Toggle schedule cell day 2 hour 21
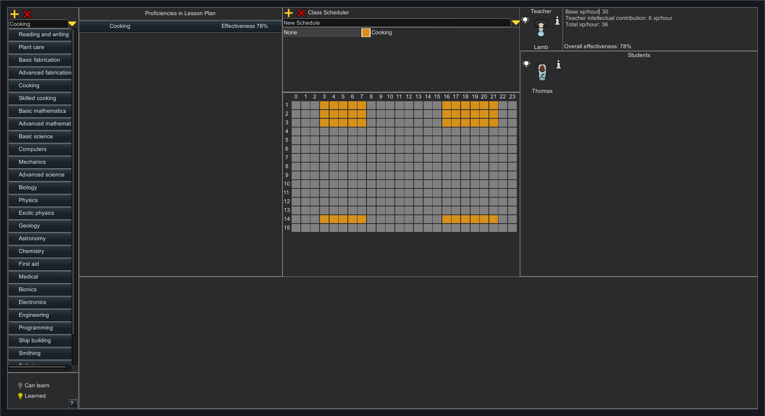The width and height of the screenshot is (765, 416). pyautogui.click(x=494, y=114)
